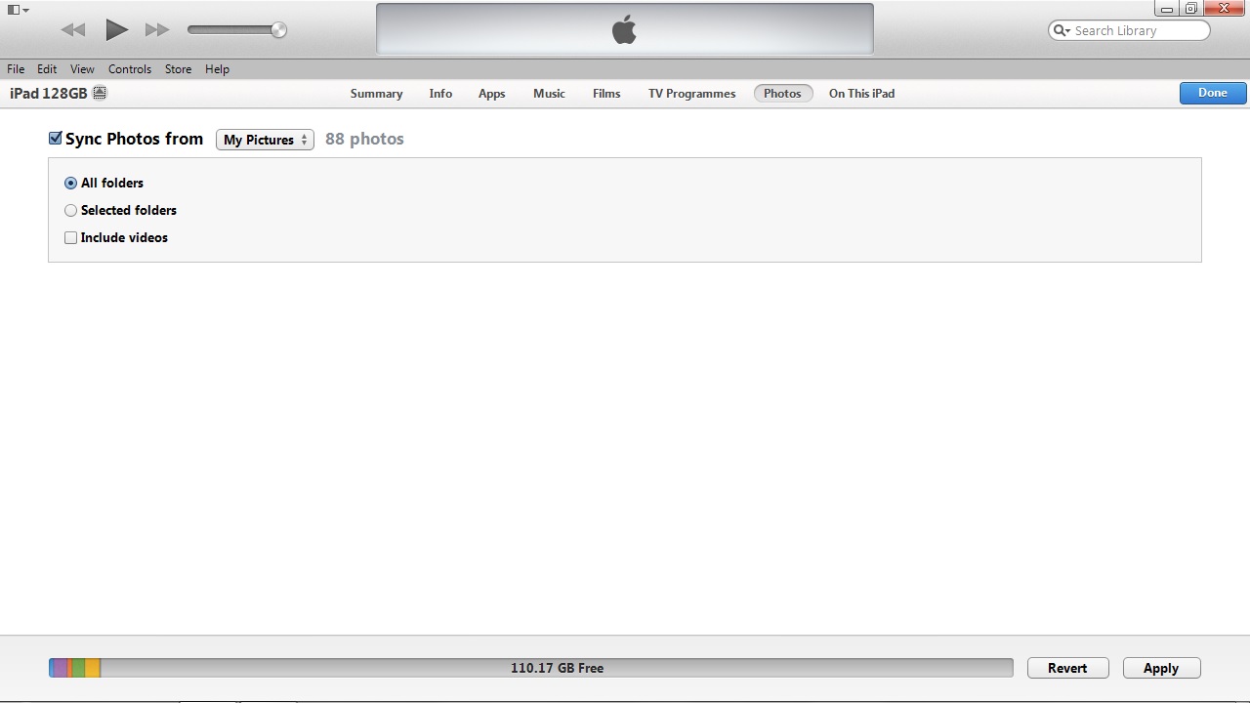Open the Help menu
Image resolution: width=1250 pixels, height=703 pixels.
(217, 69)
